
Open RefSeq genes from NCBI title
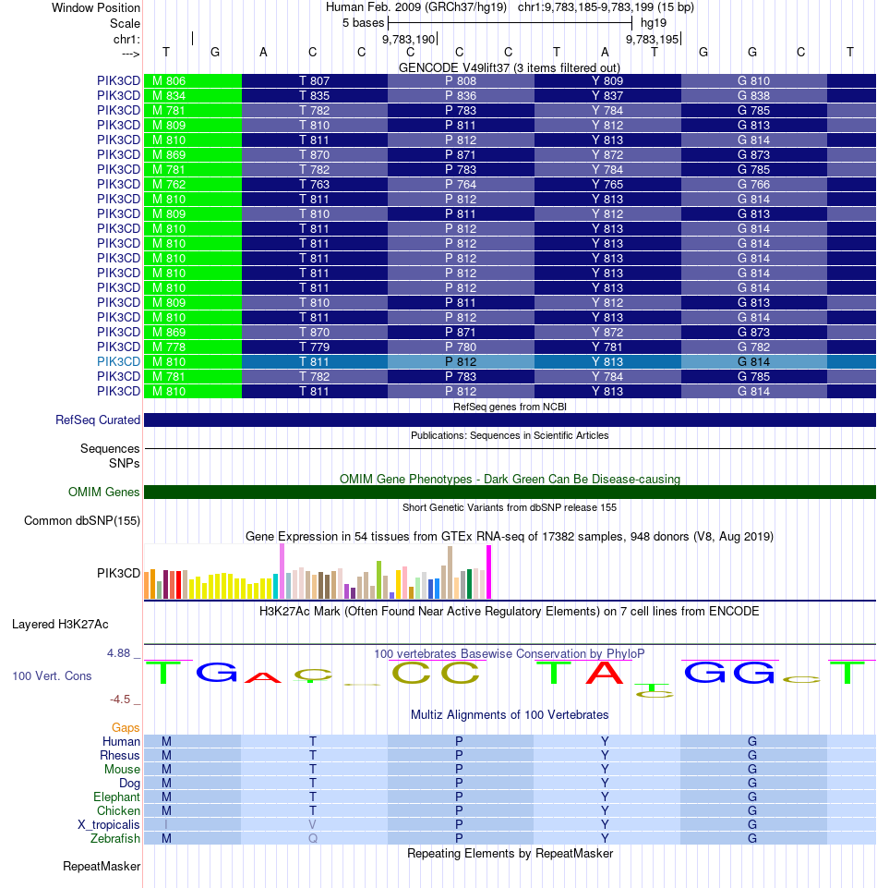[x=510, y=407]
